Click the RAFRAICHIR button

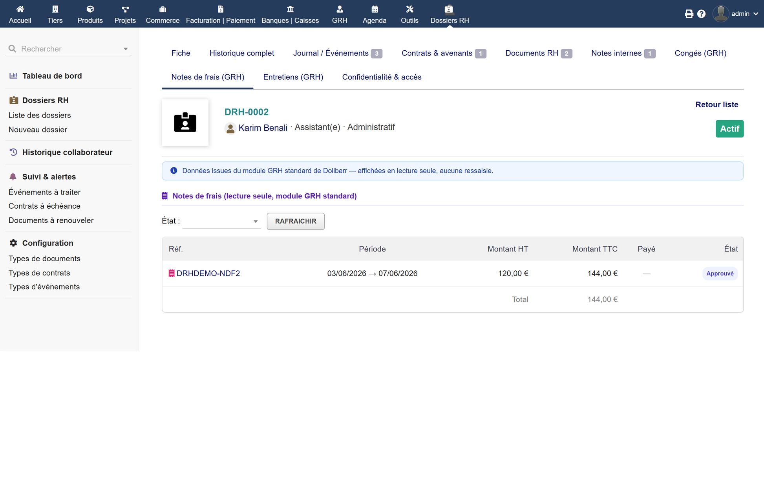tap(296, 221)
